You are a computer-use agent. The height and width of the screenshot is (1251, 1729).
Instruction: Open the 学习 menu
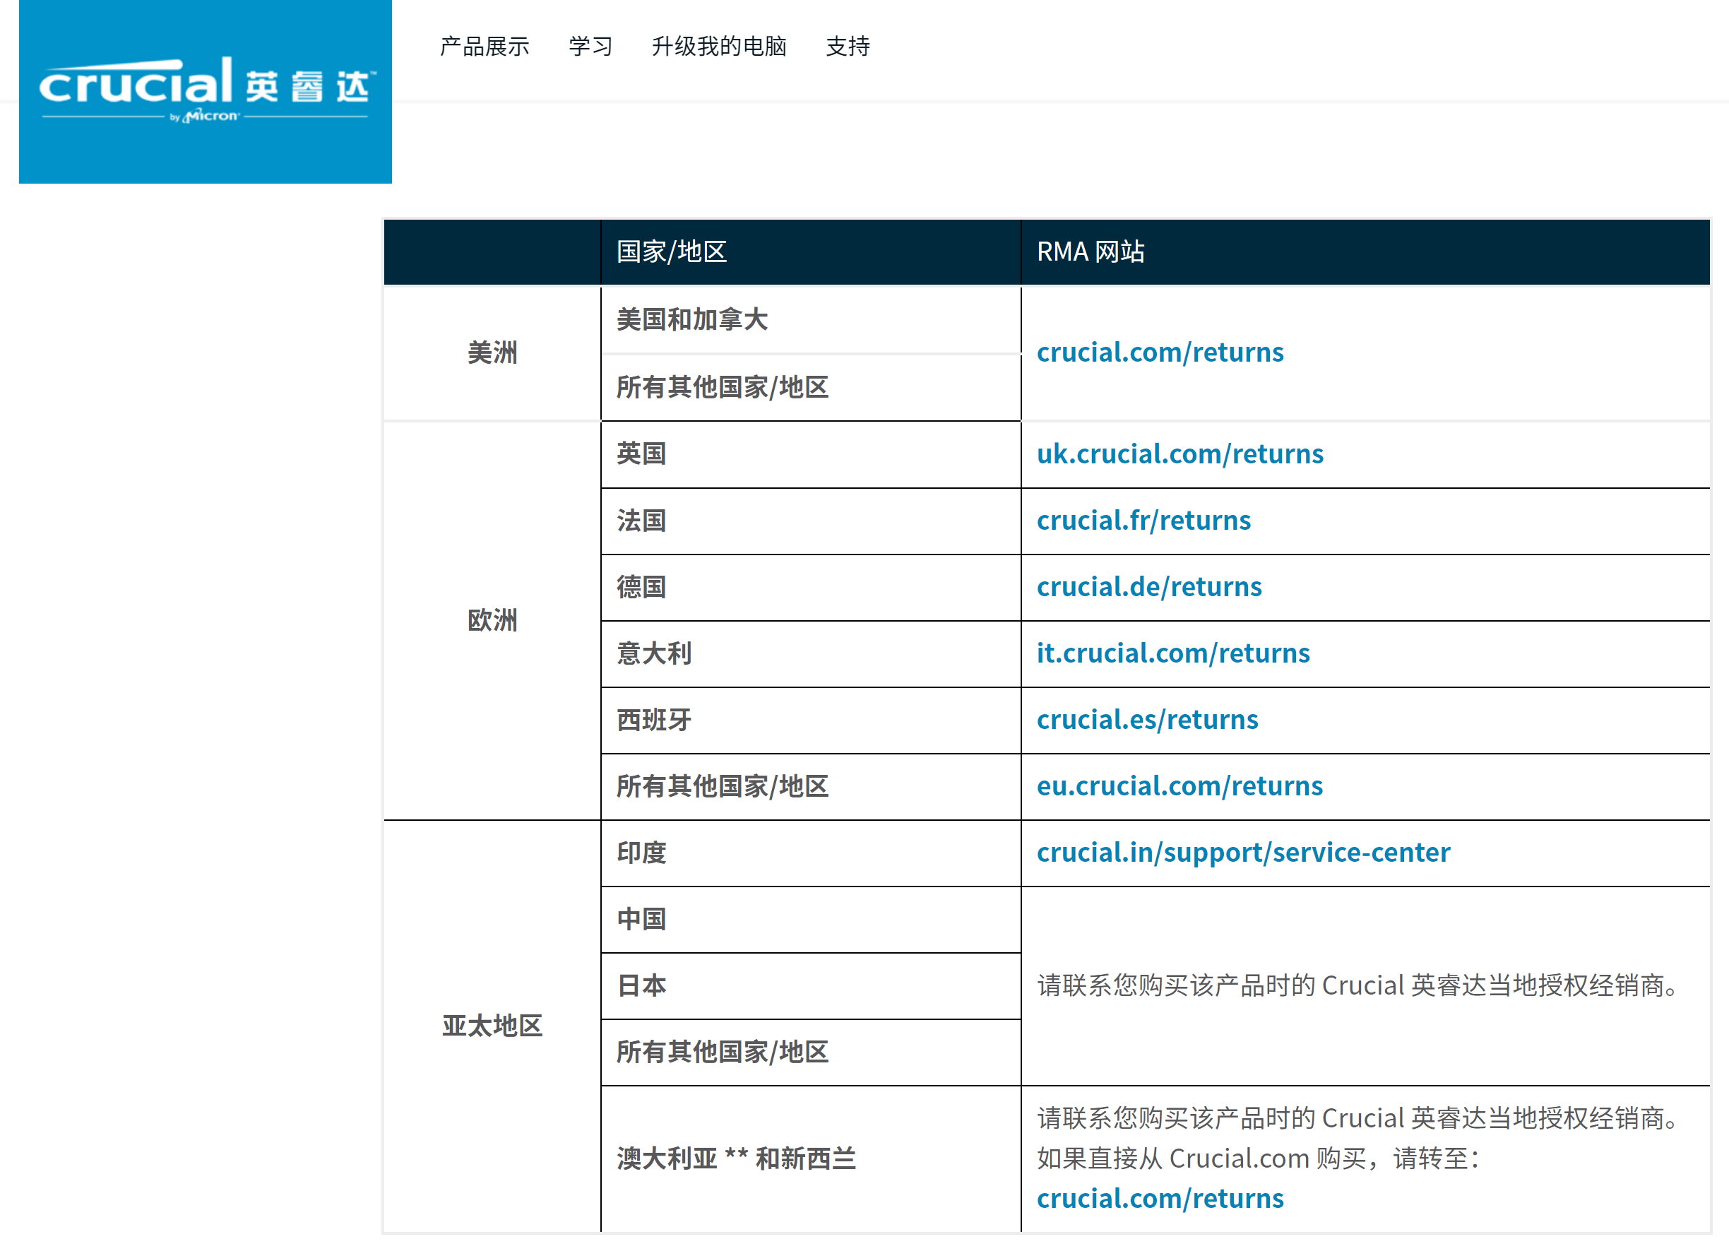[590, 47]
